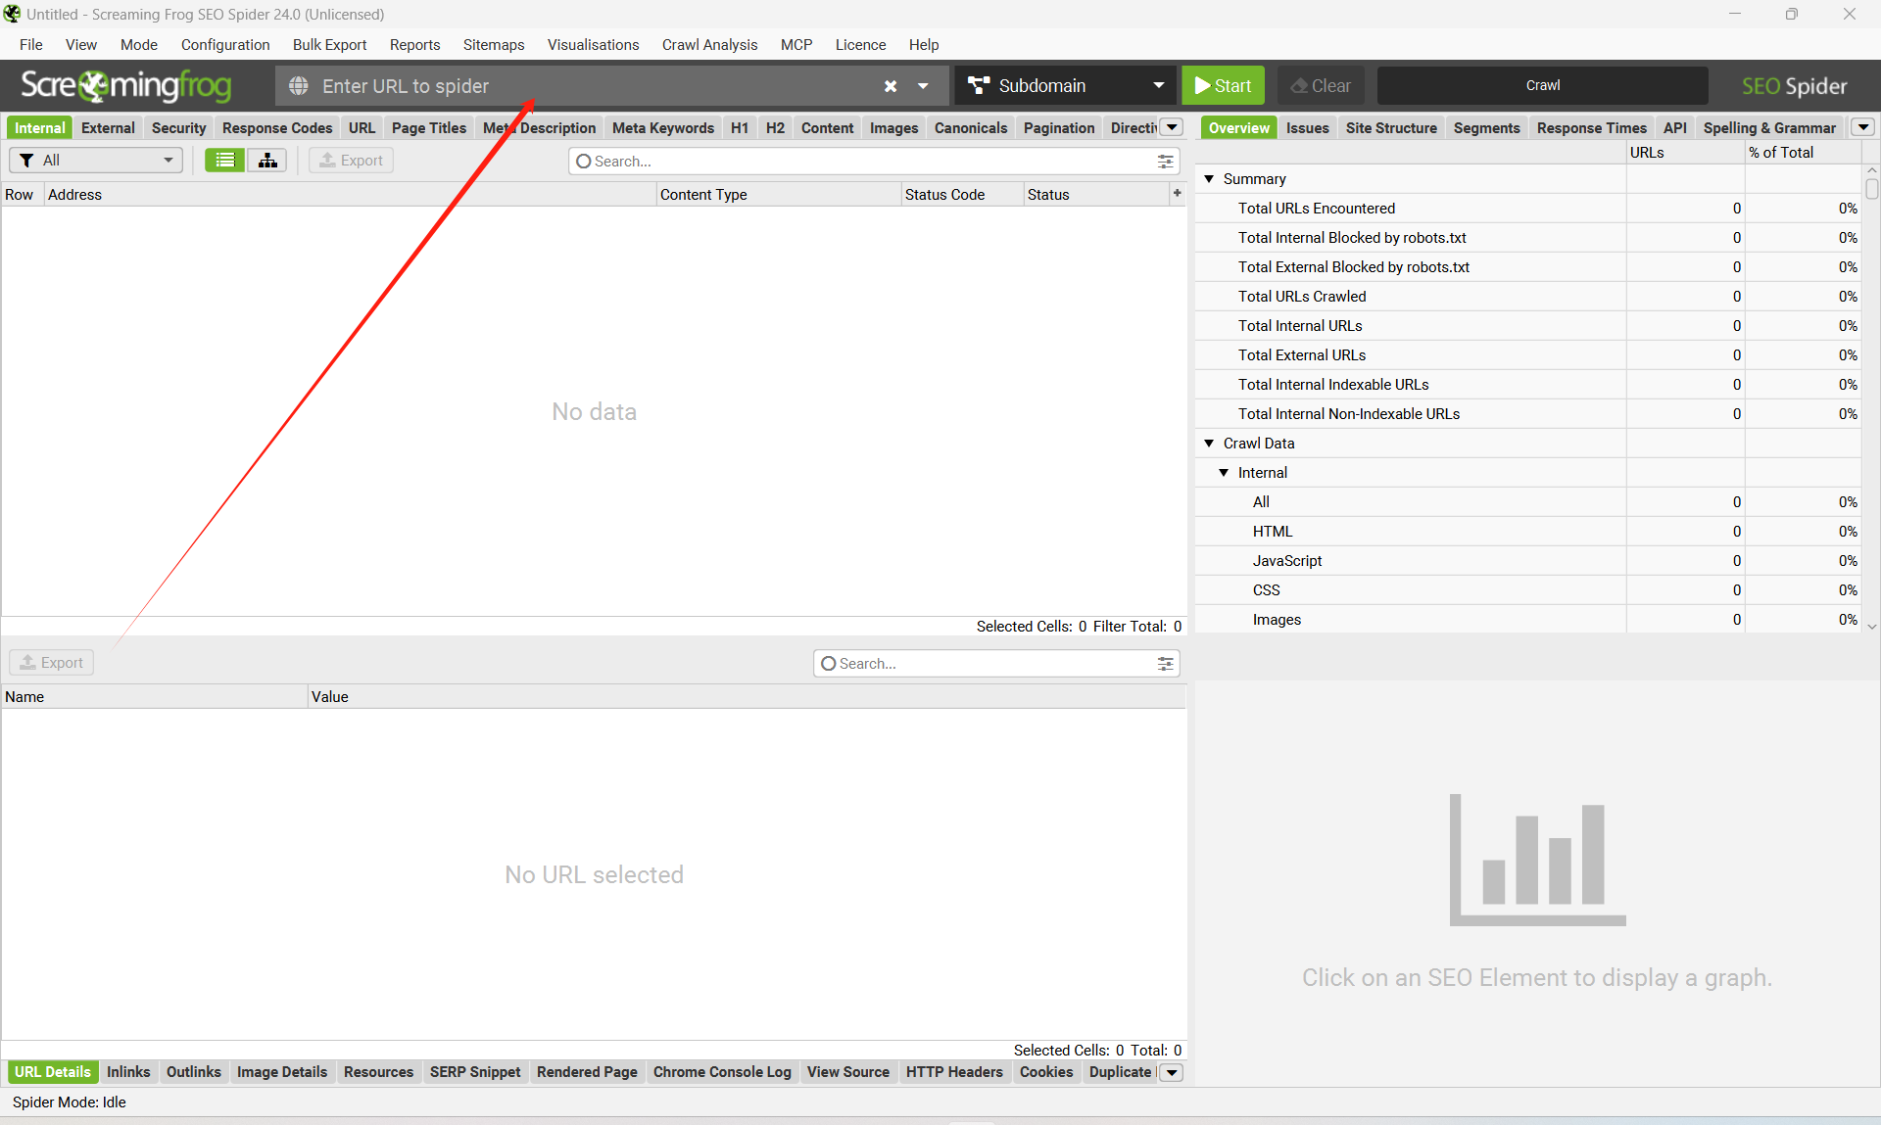The width and height of the screenshot is (1881, 1125).
Task: Open the MCP menu
Action: [x=796, y=45]
